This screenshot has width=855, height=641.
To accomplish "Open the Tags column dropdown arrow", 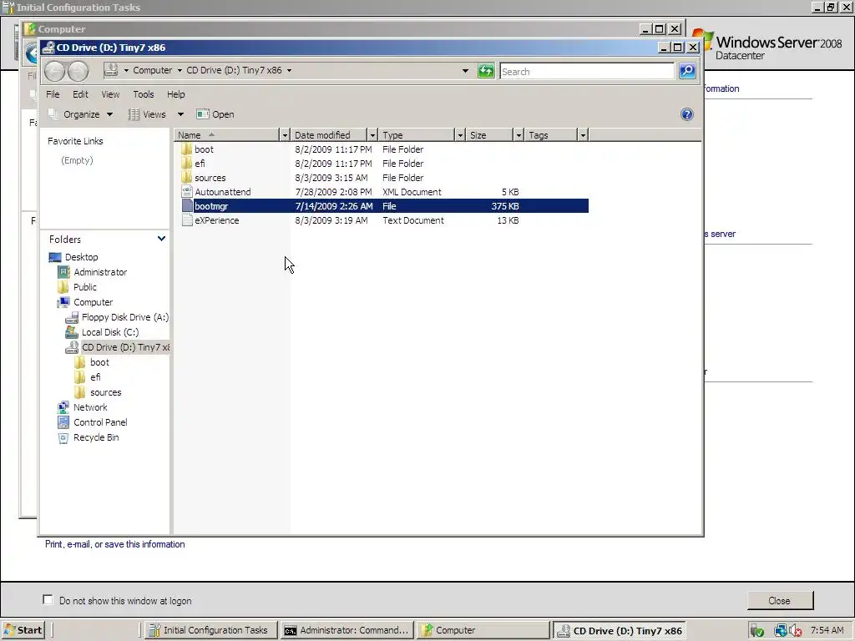I will pyautogui.click(x=583, y=135).
